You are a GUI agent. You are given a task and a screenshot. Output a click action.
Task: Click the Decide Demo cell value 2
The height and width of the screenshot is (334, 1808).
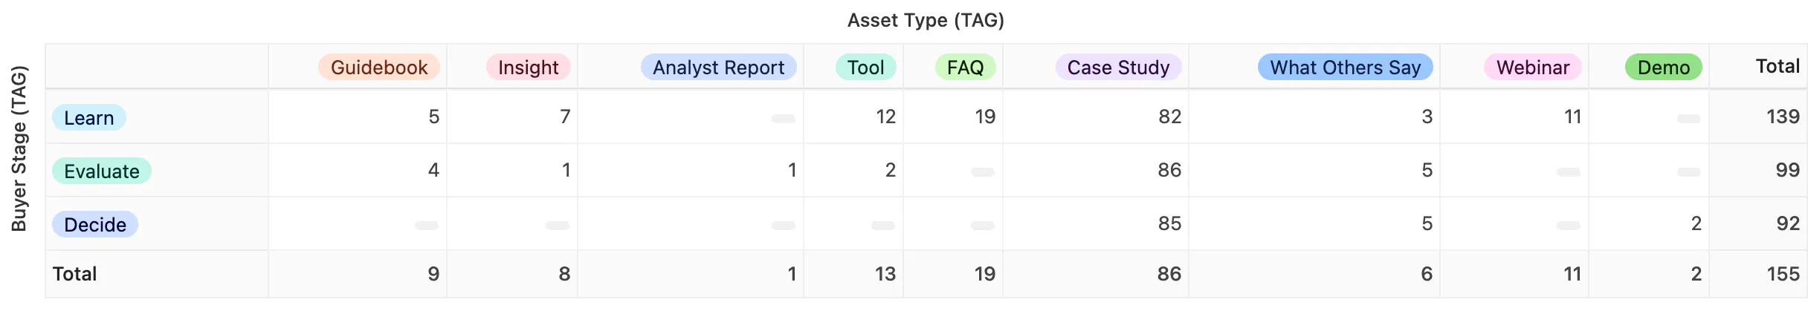coord(1696,223)
